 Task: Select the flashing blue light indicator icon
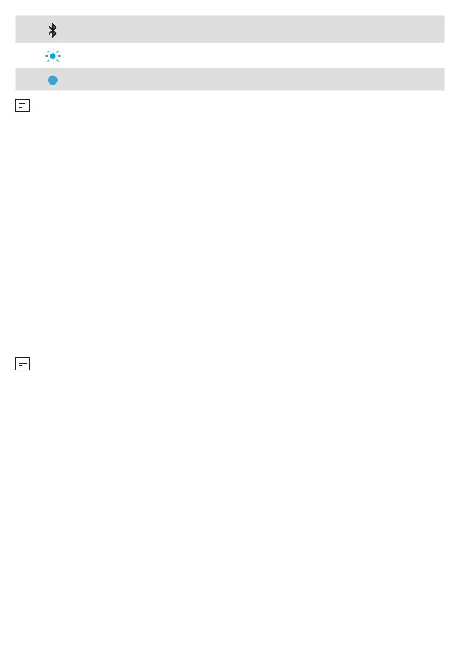point(53,56)
